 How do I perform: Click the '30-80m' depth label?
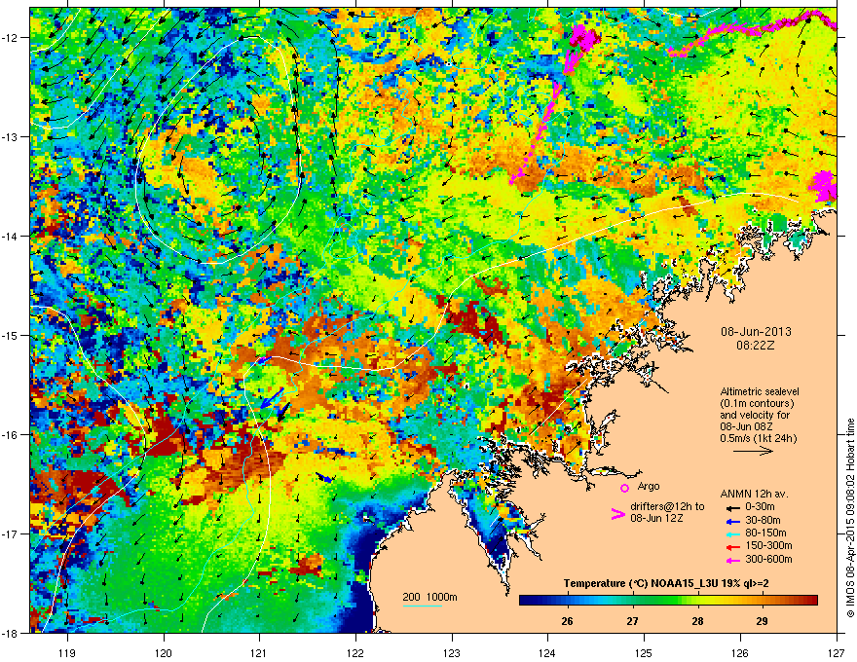coord(763,520)
